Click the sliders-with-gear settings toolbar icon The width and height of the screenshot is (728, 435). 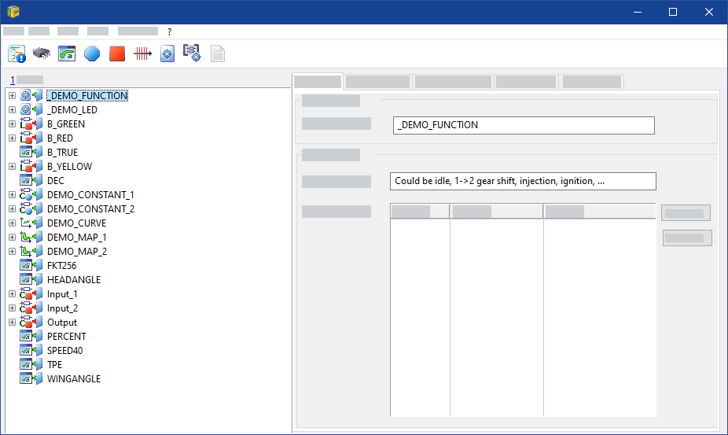(x=192, y=53)
